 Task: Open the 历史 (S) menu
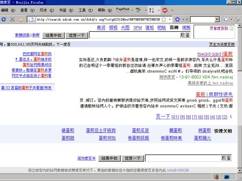click(47, 10)
